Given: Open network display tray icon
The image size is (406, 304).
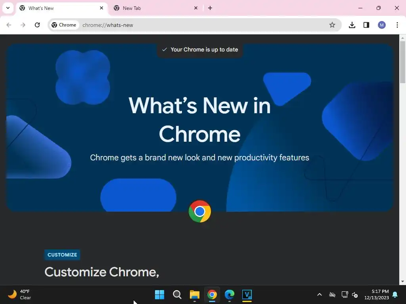Looking at the screenshot, I should 345,294.
